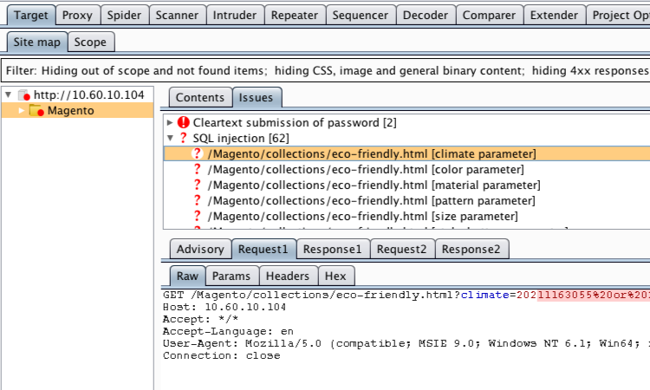The image size is (650, 390).
Task: Click the size parameter issue question mark icon
Action: (x=198, y=216)
